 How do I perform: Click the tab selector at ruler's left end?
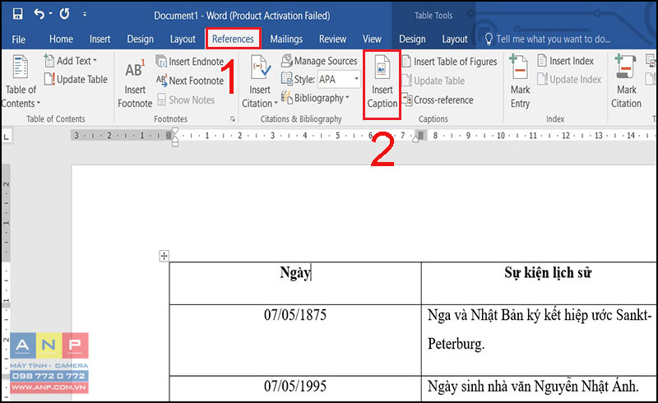tap(7, 137)
